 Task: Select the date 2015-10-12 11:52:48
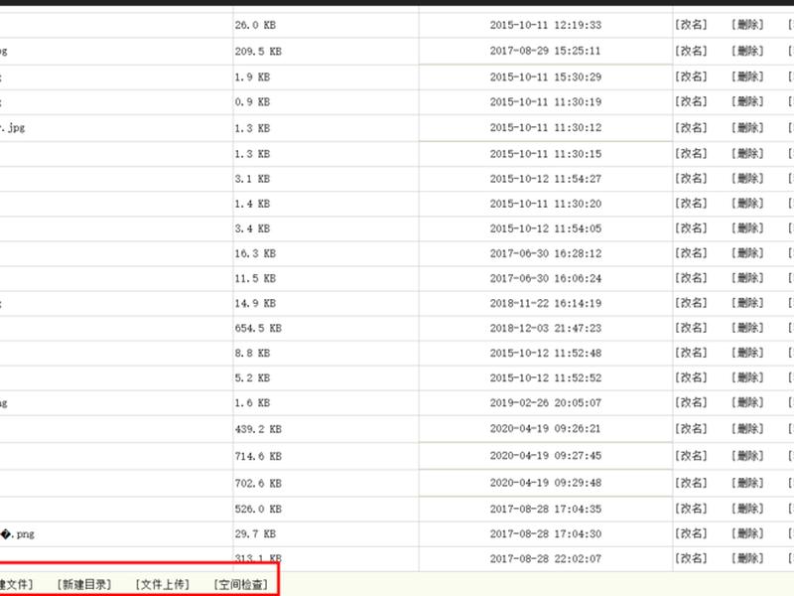click(545, 353)
